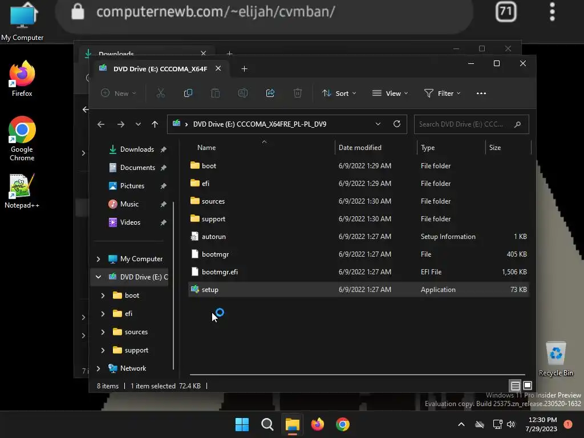The height and width of the screenshot is (438, 584).
Task: Switch to large thumbnails view button
Action: coord(528,386)
